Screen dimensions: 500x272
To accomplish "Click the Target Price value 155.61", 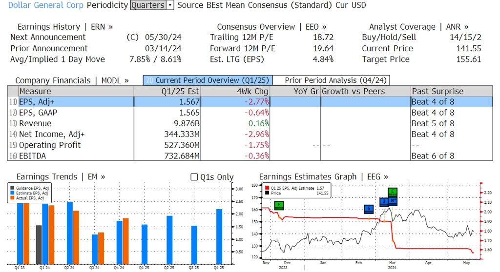I will 468,59.
